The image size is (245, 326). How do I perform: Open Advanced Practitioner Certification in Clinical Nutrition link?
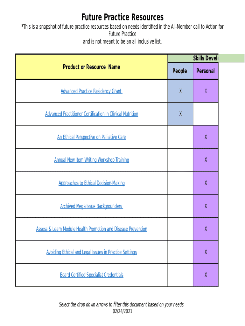(x=92, y=114)
